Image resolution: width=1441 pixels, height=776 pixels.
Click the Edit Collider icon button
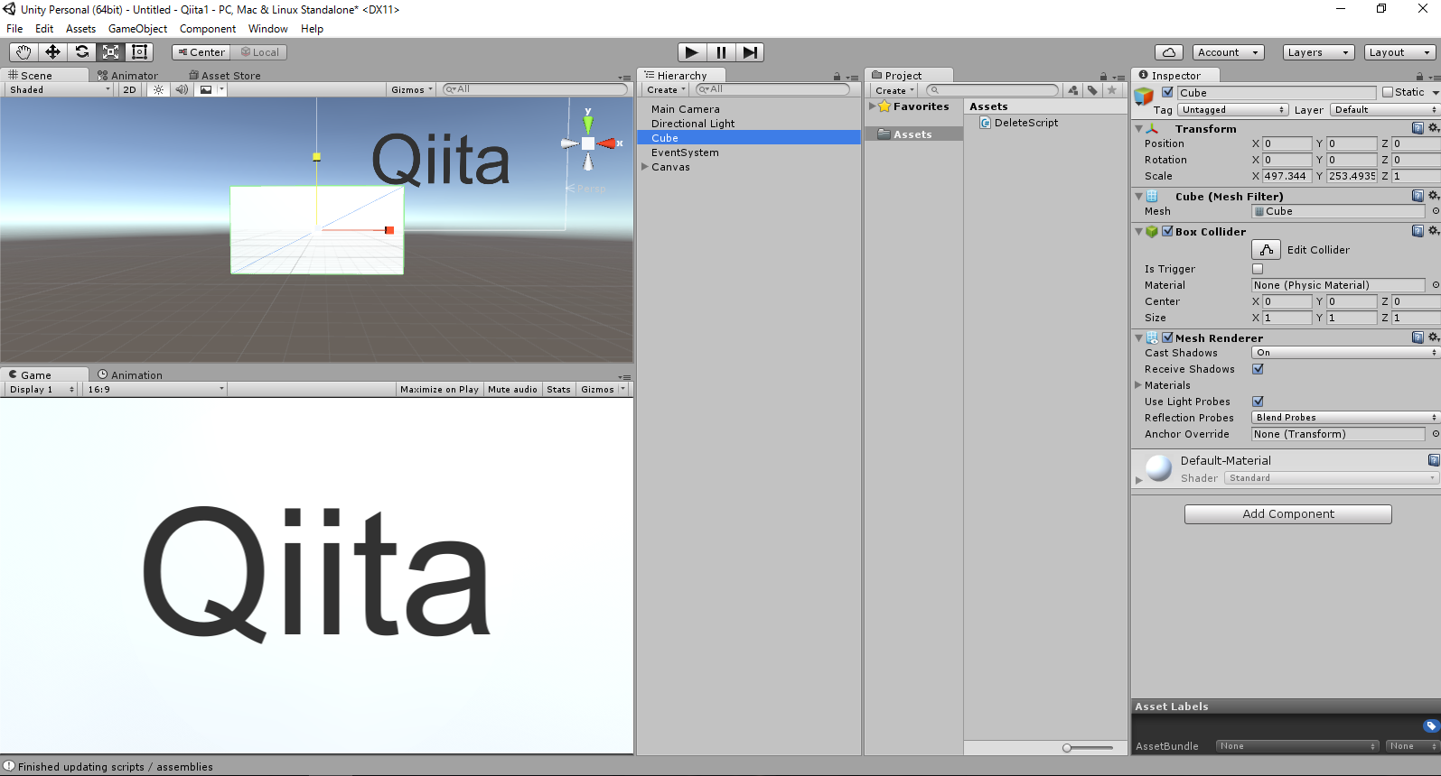click(x=1267, y=250)
